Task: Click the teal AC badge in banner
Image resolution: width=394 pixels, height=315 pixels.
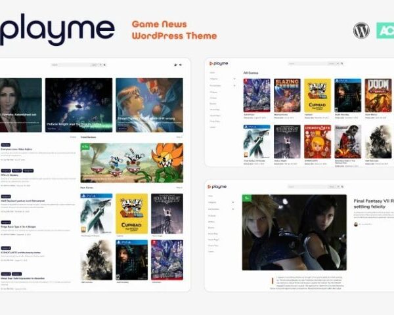Action: pos(385,30)
